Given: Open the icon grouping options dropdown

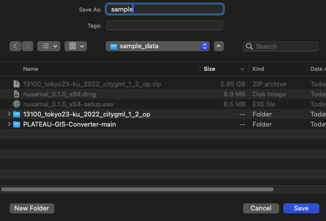Looking at the screenshot, I should 76,46.
